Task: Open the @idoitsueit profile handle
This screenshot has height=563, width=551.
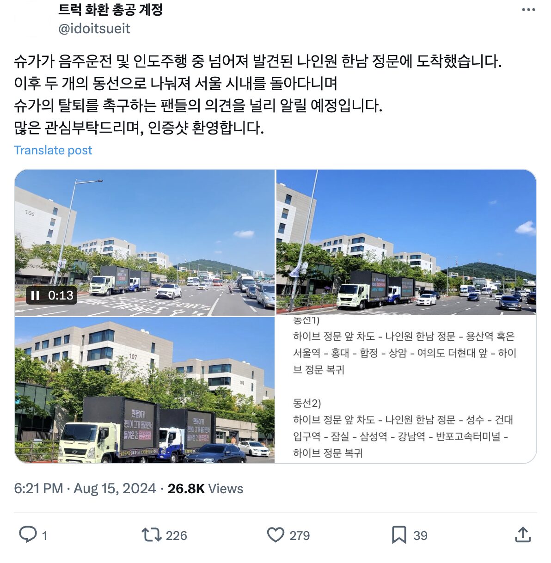Action: click(x=94, y=29)
